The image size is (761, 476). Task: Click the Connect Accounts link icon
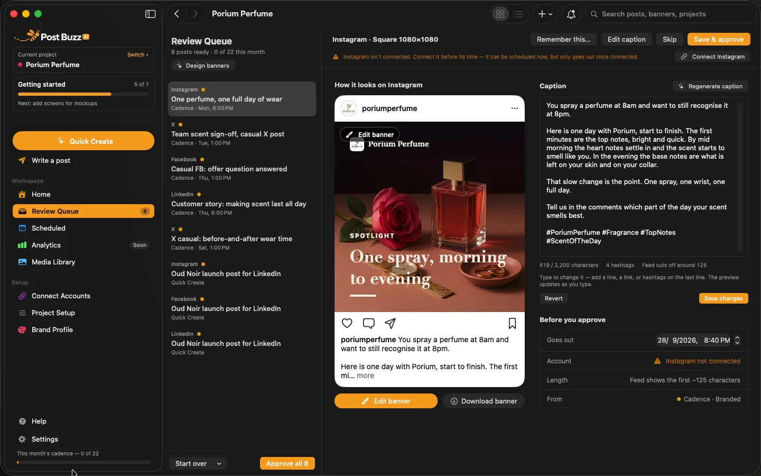(x=22, y=296)
